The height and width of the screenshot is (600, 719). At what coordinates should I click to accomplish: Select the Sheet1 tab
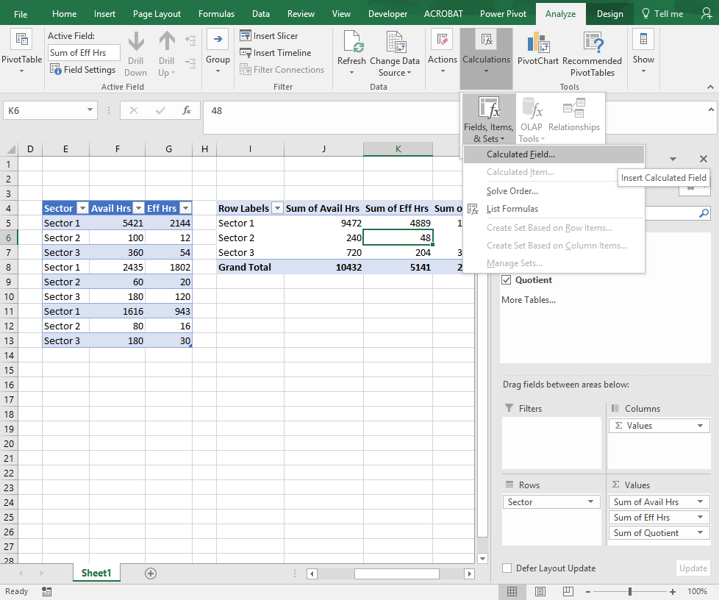click(x=96, y=573)
